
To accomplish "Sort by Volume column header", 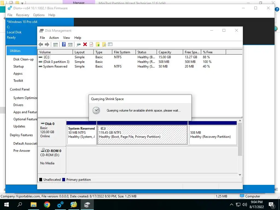I will tap(55, 52).
